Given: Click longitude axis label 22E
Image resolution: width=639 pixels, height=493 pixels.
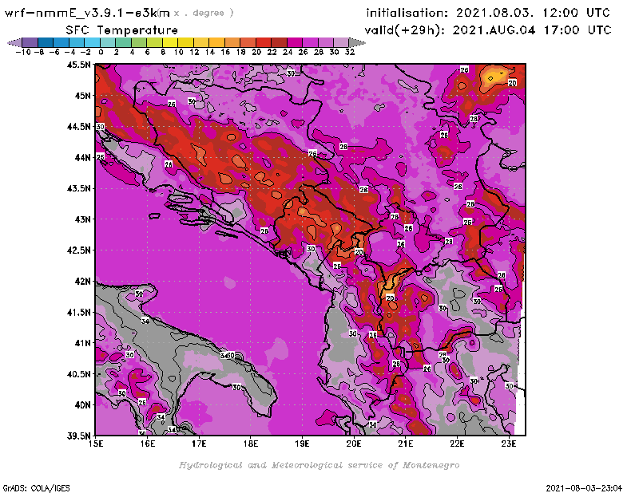Looking at the screenshot, I should 457,444.
